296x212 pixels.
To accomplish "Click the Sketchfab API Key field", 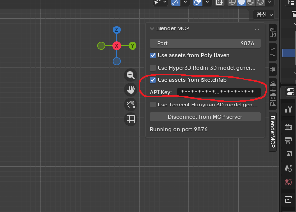I will 219,92.
